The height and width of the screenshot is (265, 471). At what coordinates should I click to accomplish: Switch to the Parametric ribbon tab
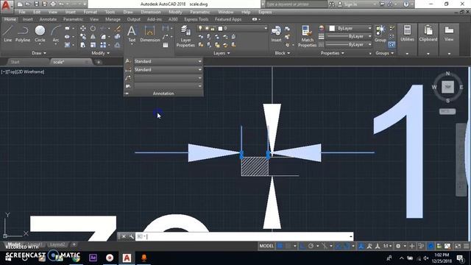tap(73, 19)
